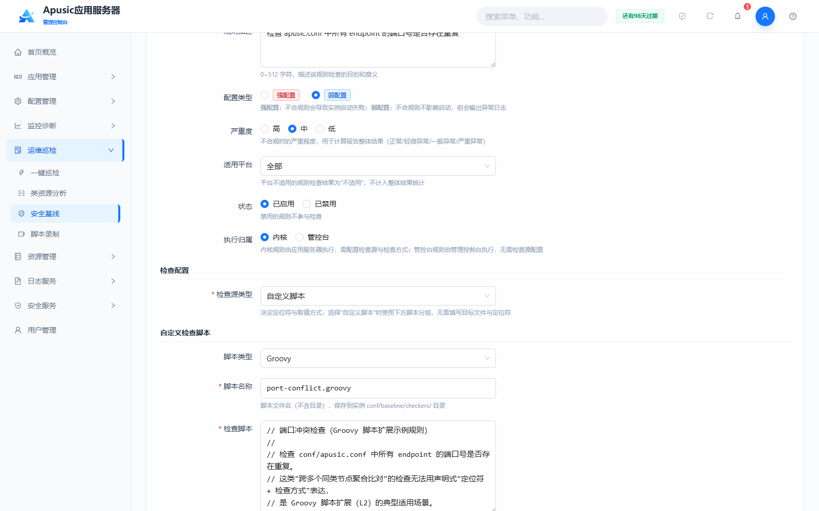
Task: Click the person icon beside 用户管理
Action: click(x=18, y=330)
